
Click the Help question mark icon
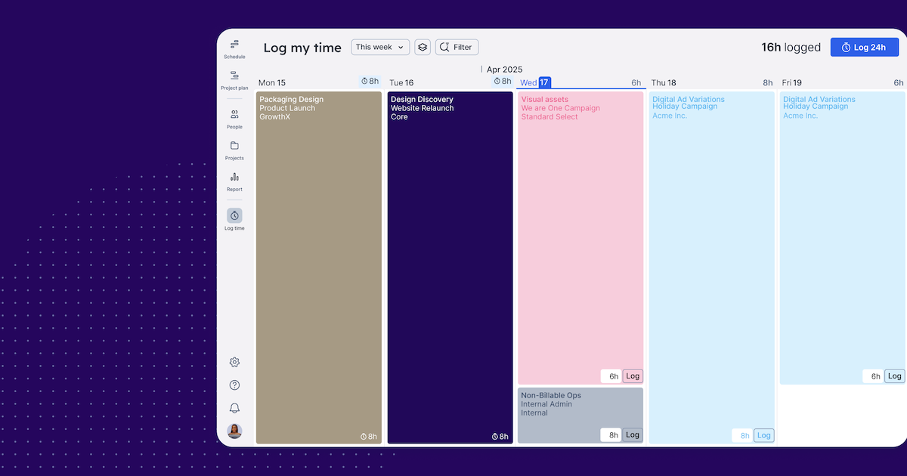click(234, 385)
